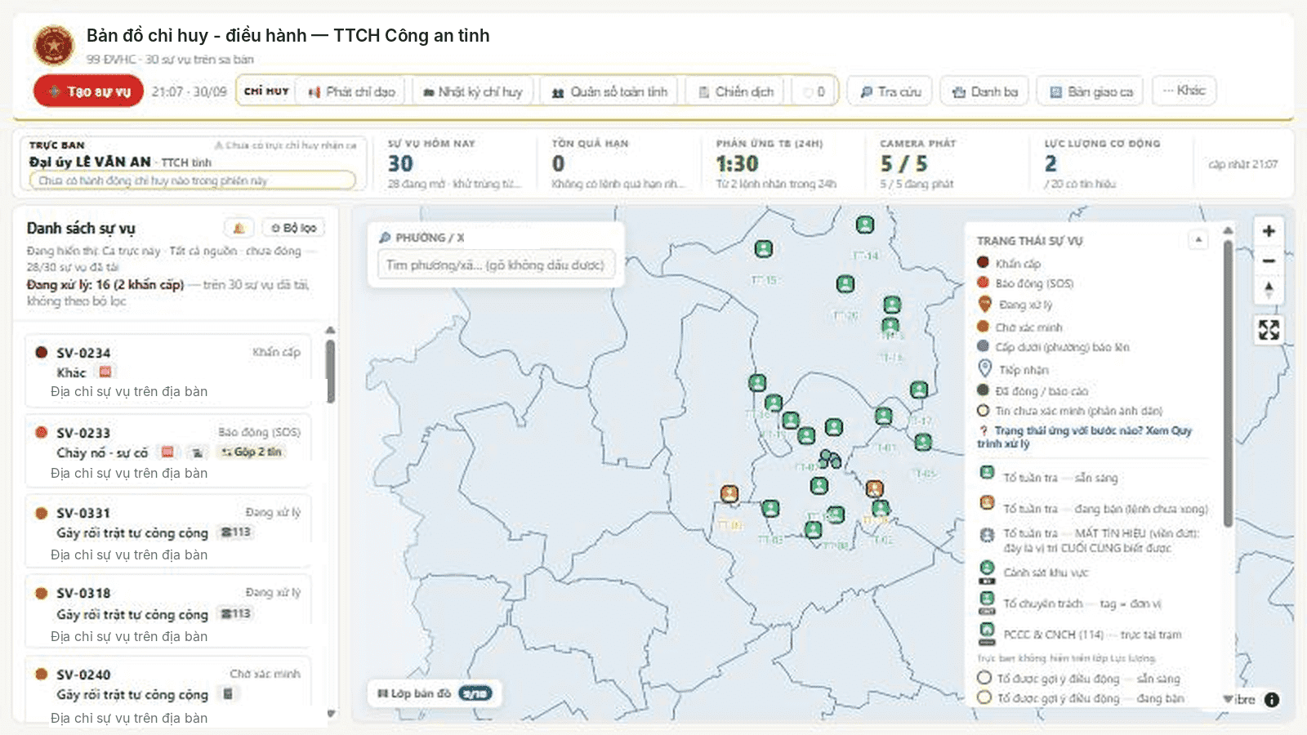Open the Bộ lọc filter options
Viewport: 1307px width, 735px height.
293,228
